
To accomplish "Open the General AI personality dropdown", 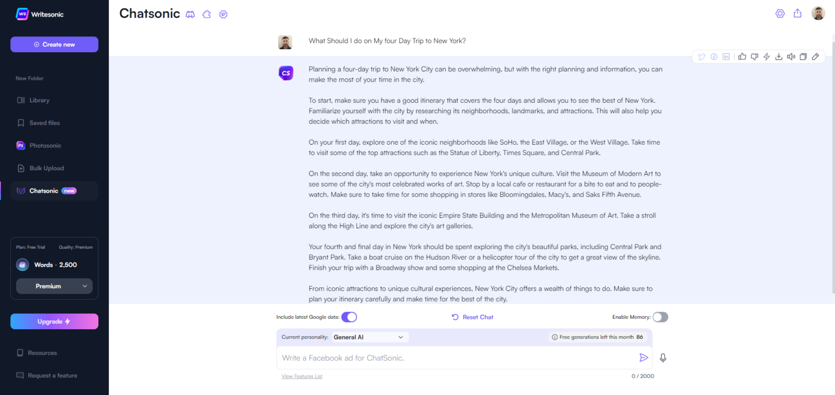I will click(370, 337).
